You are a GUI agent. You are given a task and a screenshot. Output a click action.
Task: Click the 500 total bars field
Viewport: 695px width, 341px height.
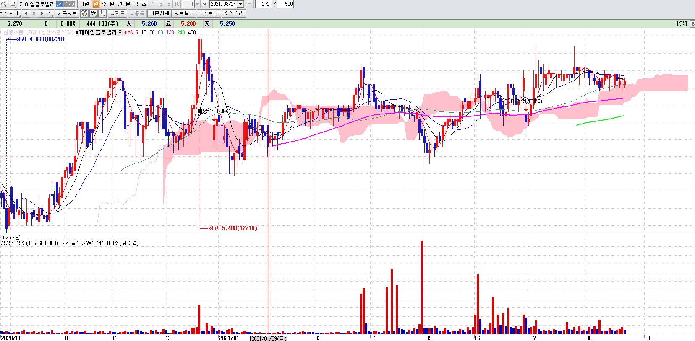coord(286,4)
